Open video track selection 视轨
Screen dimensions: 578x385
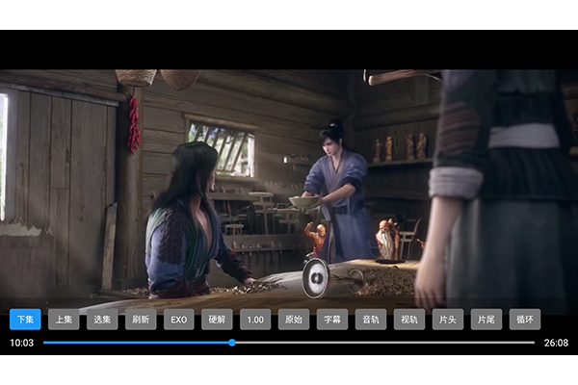point(409,319)
